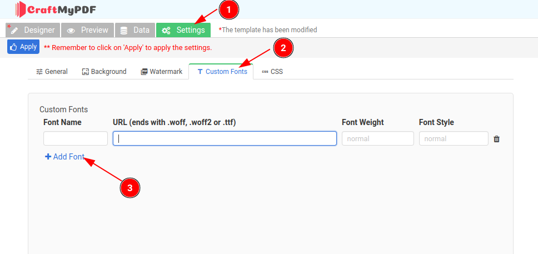Open the Watermark tab
This screenshot has width=538, height=254.
tap(161, 72)
